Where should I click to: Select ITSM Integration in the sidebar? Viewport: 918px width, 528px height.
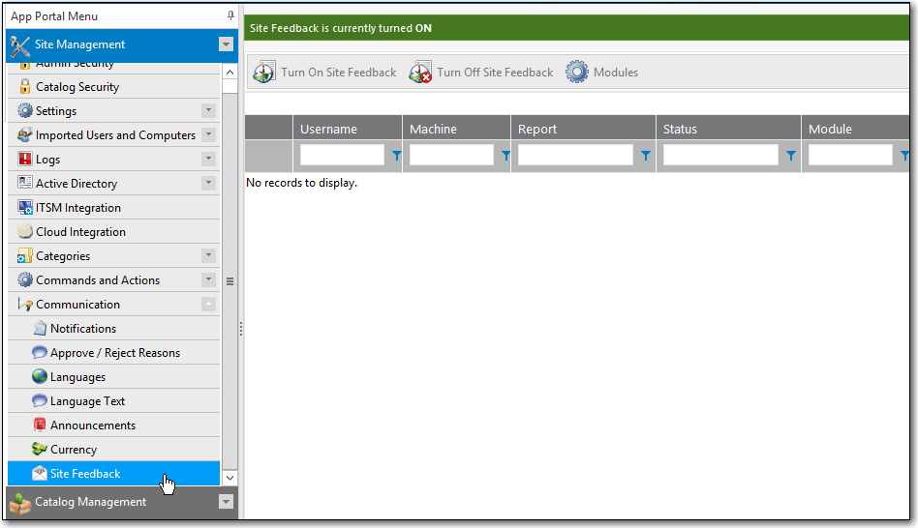point(78,208)
